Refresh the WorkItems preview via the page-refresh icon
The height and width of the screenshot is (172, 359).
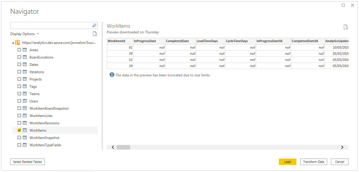click(x=346, y=27)
